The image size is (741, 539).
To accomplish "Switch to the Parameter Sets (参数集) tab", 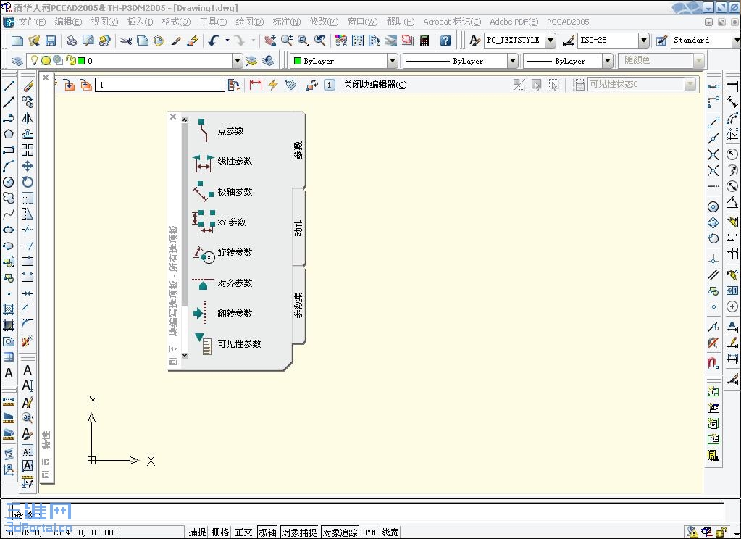I will 298,305.
